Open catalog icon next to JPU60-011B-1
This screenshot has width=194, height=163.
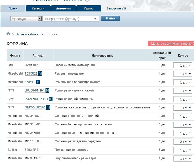point(47,90)
